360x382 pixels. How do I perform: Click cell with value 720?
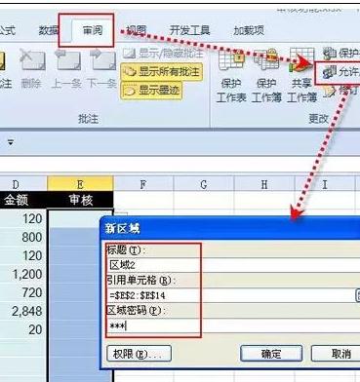[x=23, y=292]
